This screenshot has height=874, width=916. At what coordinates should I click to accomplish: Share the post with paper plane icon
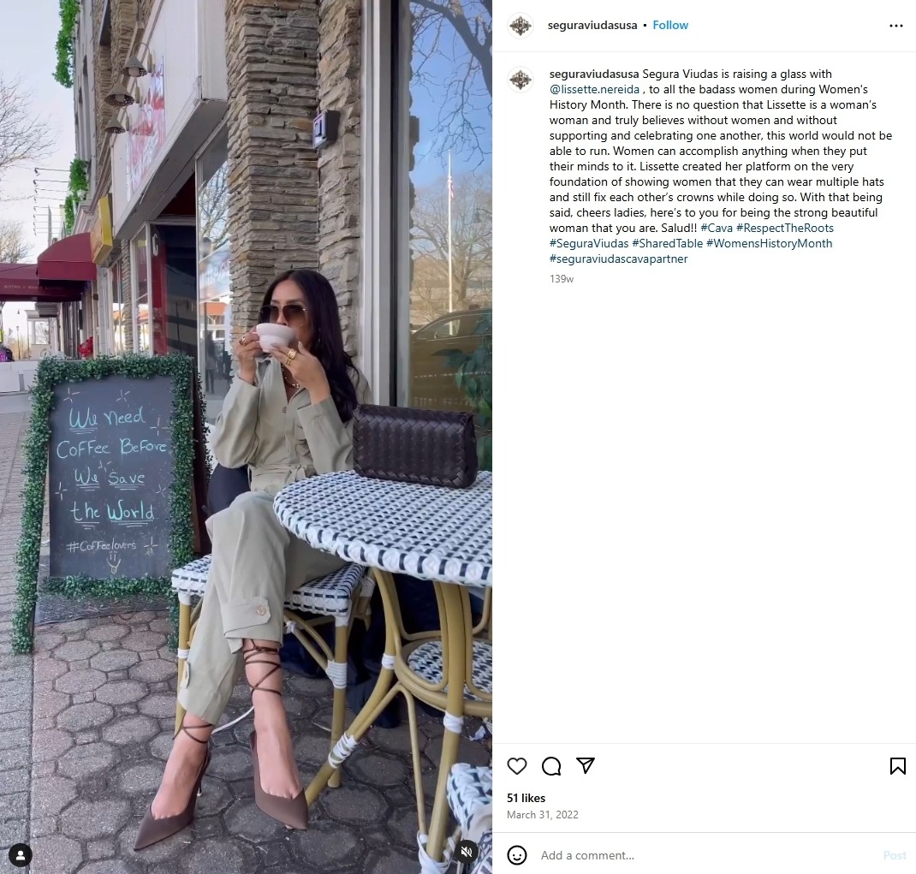586,765
